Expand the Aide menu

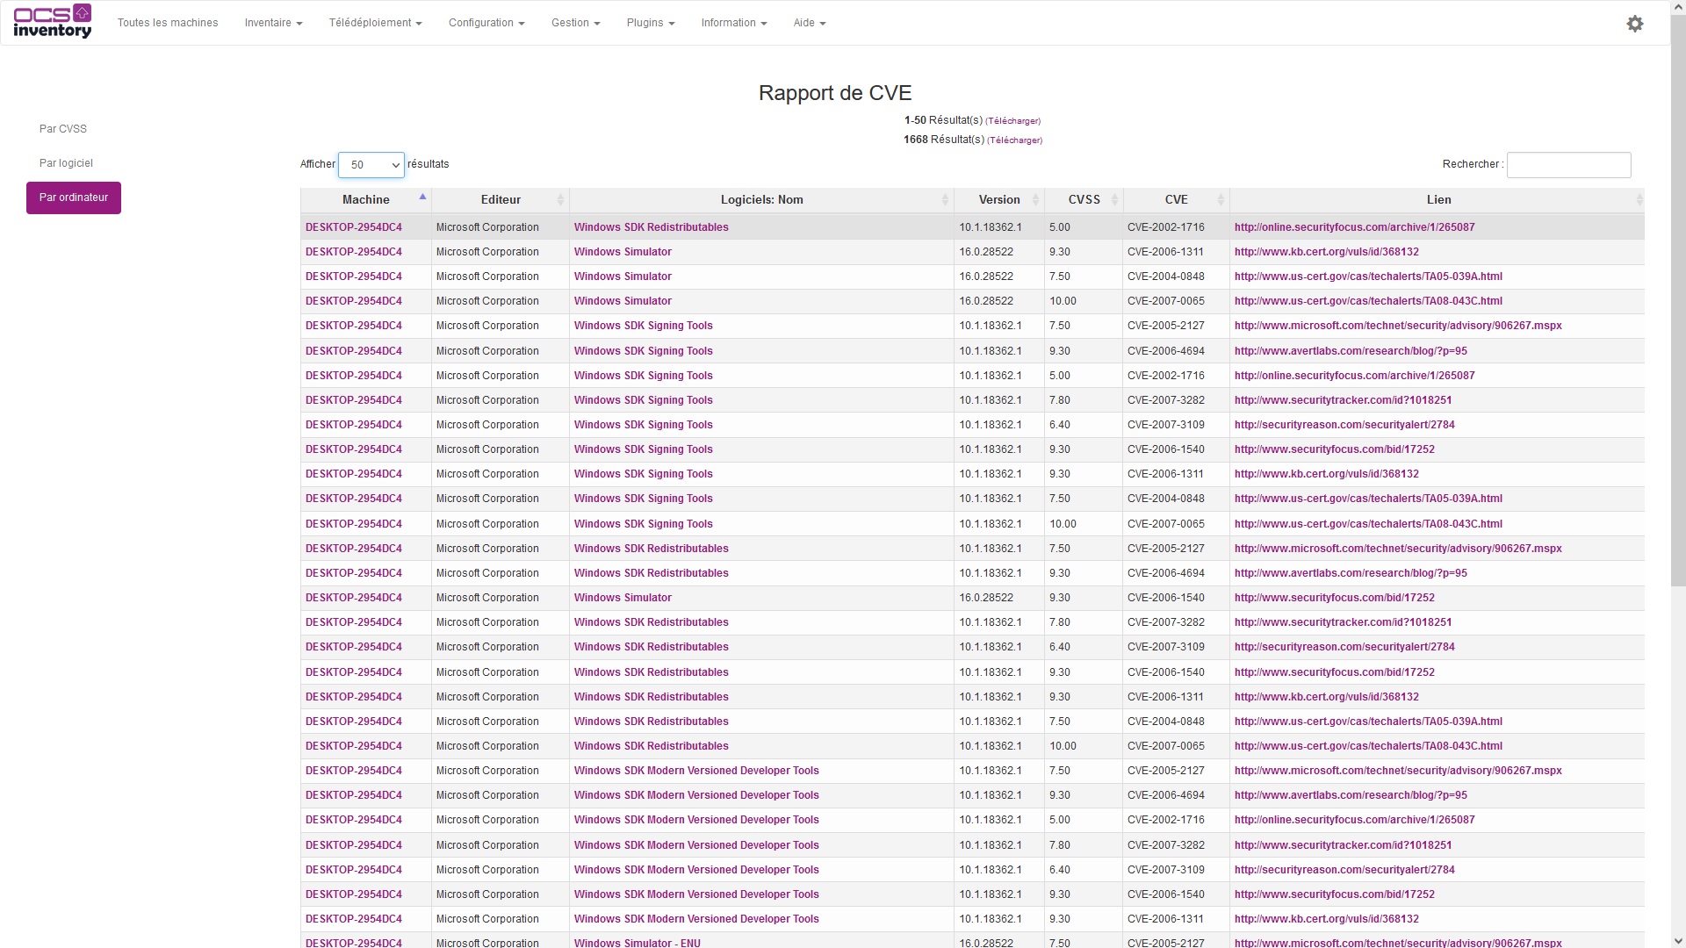click(810, 23)
